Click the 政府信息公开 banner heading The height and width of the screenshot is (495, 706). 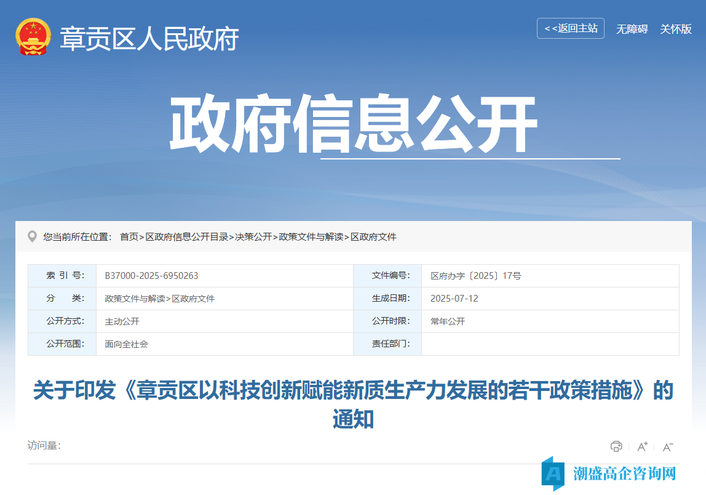pyautogui.click(x=353, y=122)
